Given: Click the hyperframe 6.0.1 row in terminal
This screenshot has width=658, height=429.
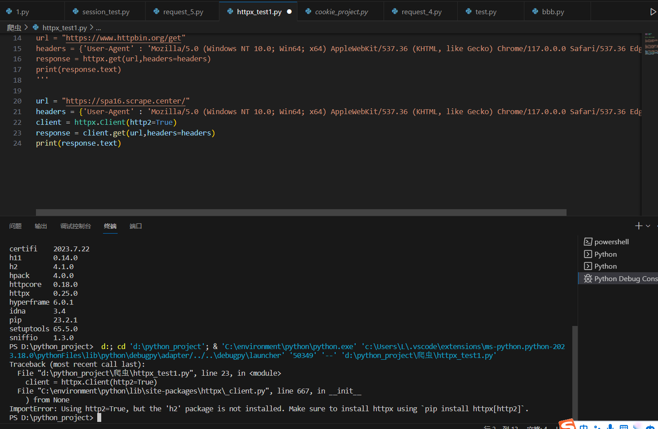Looking at the screenshot, I should [x=42, y=302].
